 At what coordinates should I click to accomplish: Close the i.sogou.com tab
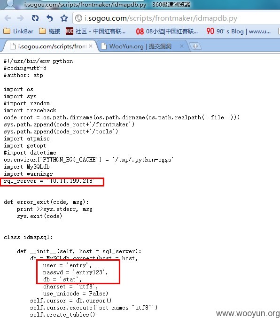point(91,46)
